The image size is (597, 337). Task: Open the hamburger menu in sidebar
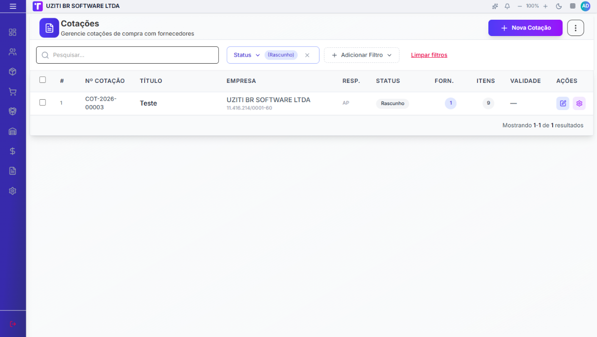tap(13, 6)
